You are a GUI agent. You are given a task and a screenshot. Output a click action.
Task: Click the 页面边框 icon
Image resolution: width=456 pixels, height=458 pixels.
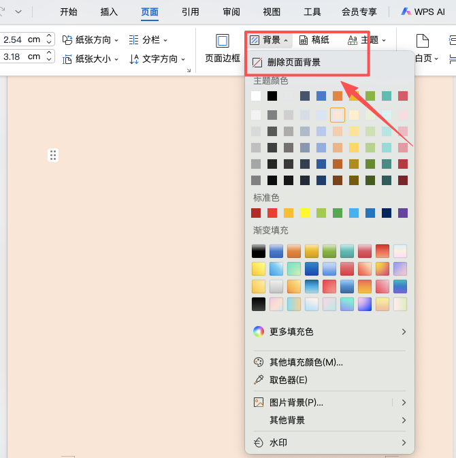(223, 41)
